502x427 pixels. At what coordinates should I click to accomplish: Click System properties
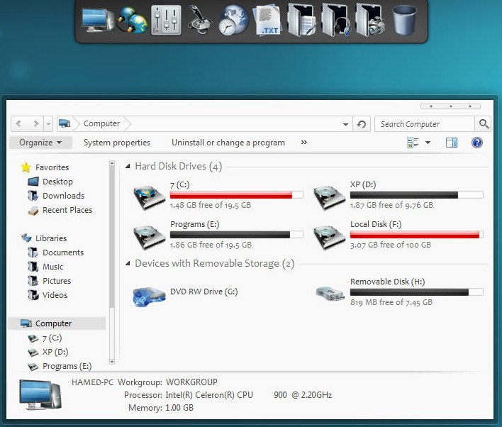coord(117,143)
